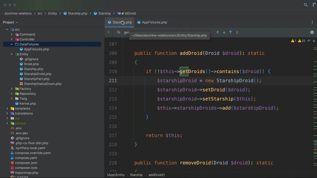Viewport: 317px width, 178px height.
Task: Open search history magnifier in find bar
Action: [x=119, y=32]
